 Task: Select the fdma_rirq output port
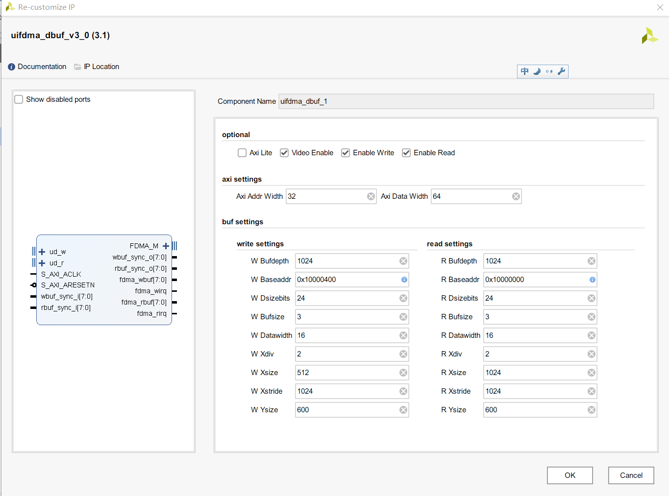tap(152, 313)
